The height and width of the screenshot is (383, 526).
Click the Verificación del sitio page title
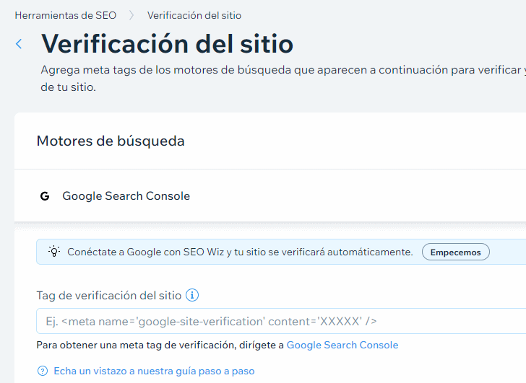pyautogui.click(x=167, y=44)
